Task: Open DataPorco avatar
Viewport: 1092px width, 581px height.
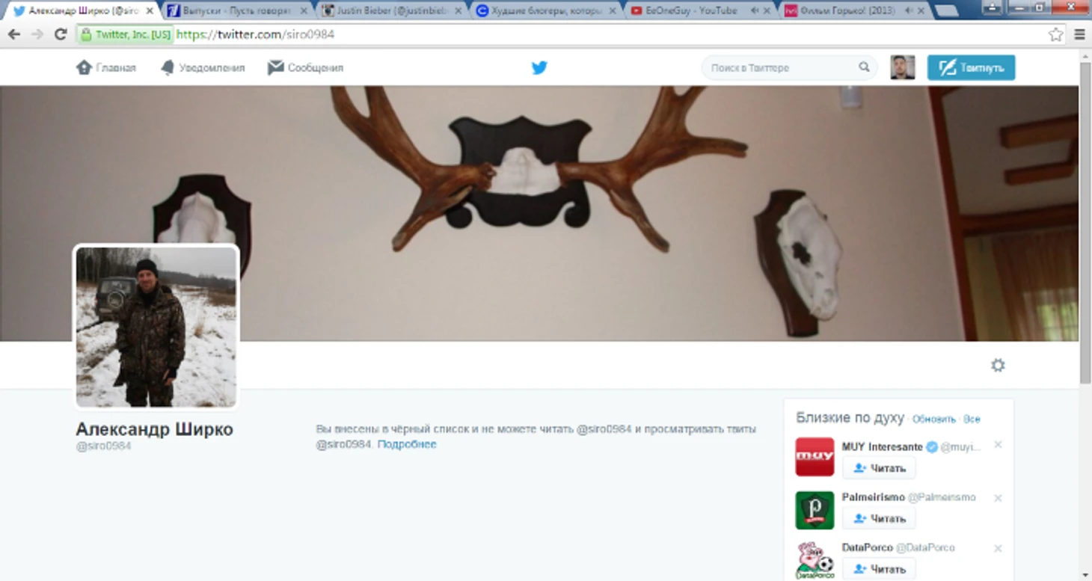Action: 815,561
